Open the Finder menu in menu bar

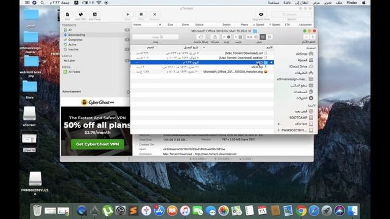click(352, 2)
